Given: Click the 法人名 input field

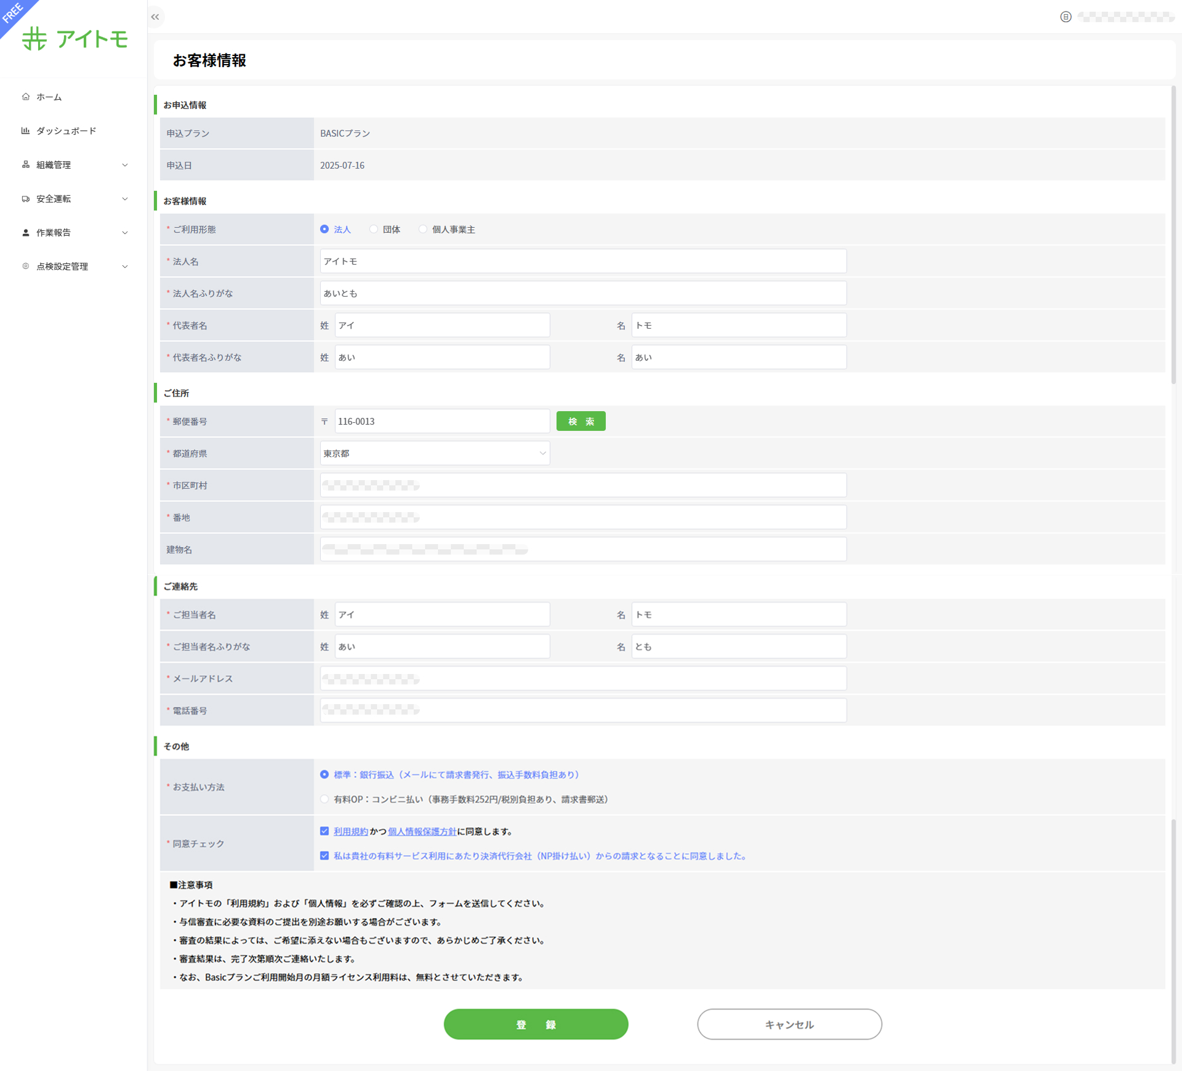Looking at the screenshot, I should 582,262.
